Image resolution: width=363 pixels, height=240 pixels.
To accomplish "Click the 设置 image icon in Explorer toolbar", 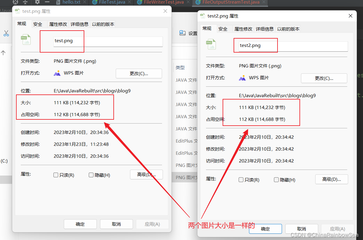I will (183, 33).
